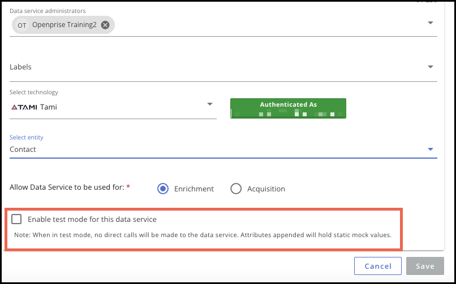This screenshot has height=284, width=456.
Task: Open the Select technology dropdown arrow
Action: coord(210,104)
